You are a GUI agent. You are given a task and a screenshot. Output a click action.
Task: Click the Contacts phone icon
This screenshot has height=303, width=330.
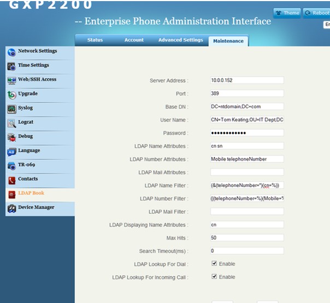click(x=12, y=180)
